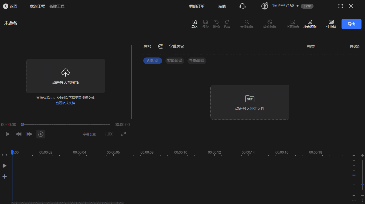Screen dimensions: 365x204
Task: Click the 序号 column header
Action: pyautogui.click(x=147, y=46)
